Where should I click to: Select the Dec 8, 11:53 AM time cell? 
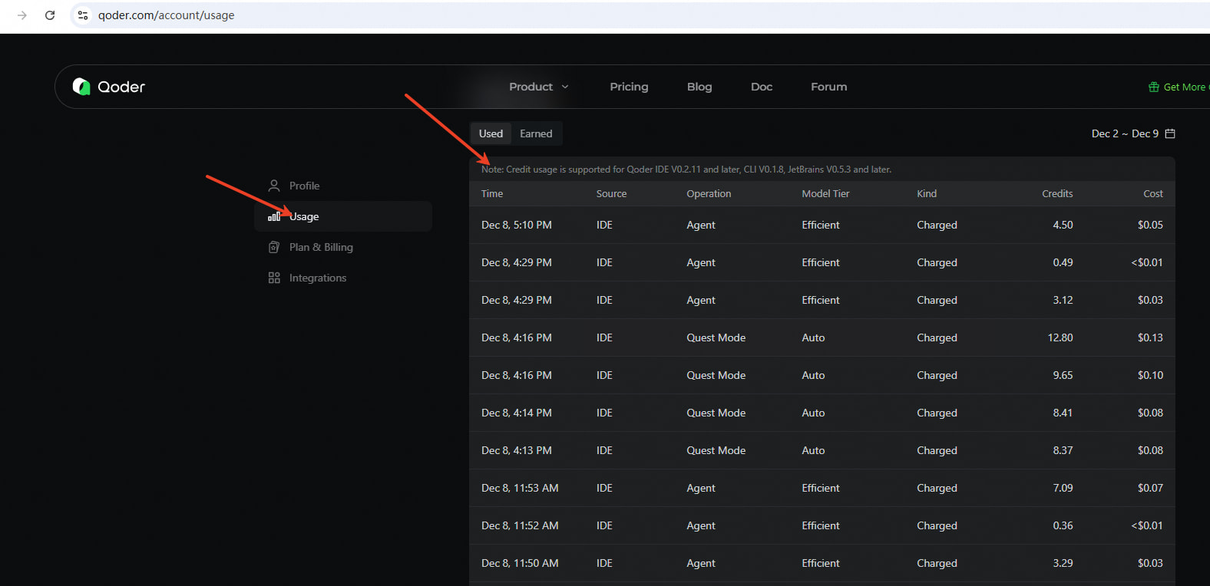pos(520,488)
